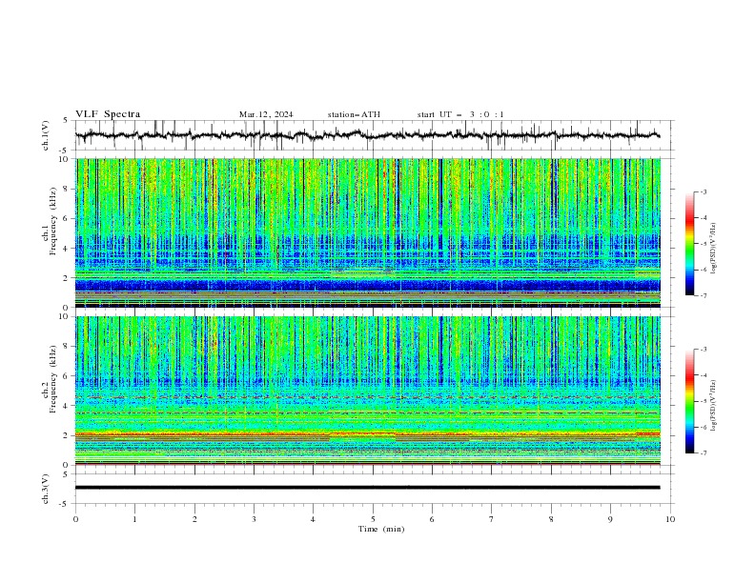Click the time axis tick label "5"
This screenshot has width=755, height=583.
pyautogui.click(x=373, y=519)
